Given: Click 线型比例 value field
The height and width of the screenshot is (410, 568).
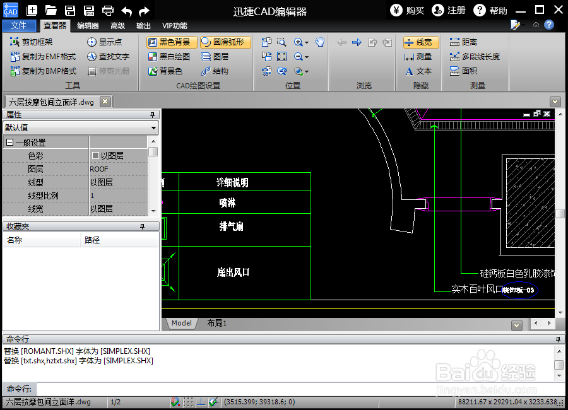Looking at the screenshot, I should click(x=119, y=196).
